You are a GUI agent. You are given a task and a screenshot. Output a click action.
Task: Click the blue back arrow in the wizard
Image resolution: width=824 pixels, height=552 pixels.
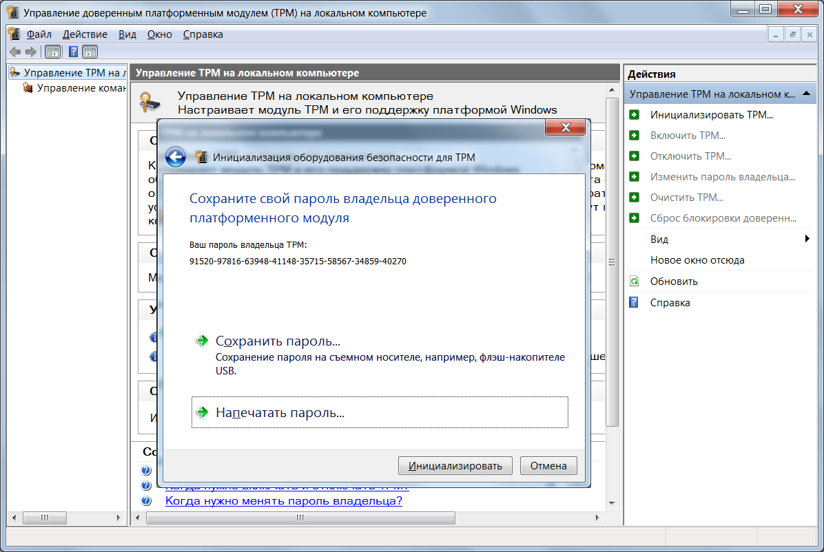176,157
